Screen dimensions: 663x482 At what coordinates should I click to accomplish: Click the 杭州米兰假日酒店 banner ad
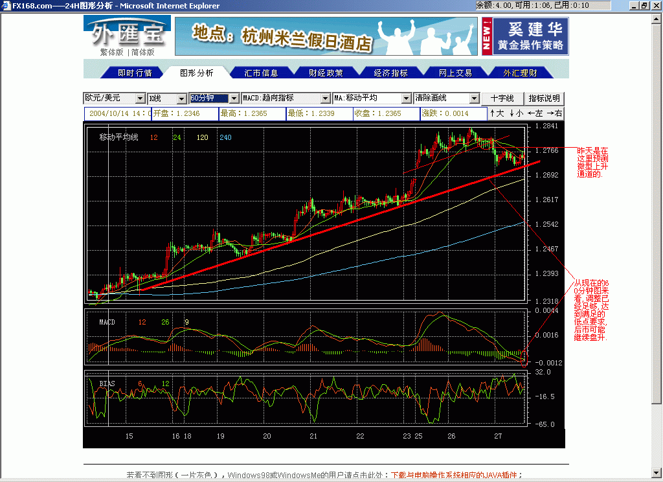326,36
